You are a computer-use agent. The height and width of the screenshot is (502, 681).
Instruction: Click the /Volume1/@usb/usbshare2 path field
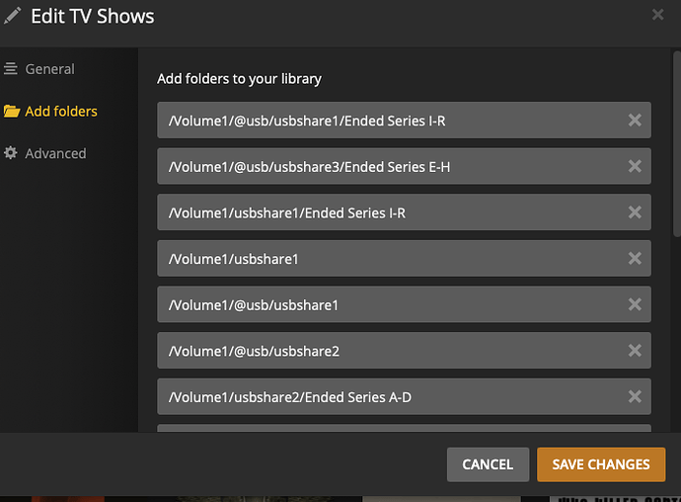(385, 351)
